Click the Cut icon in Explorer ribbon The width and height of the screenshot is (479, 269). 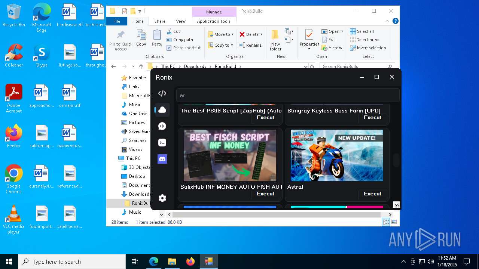click(169, 31)
